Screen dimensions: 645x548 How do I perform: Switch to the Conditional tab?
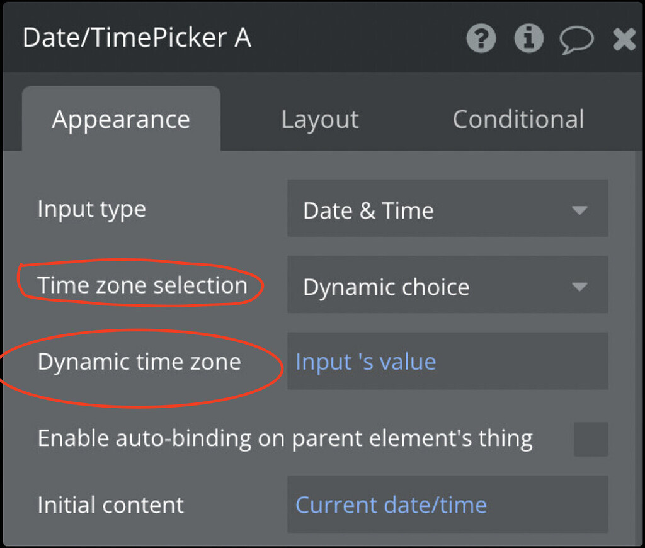tap(518, 119)
